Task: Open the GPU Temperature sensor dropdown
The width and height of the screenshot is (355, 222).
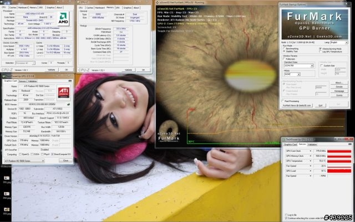Action: click(311, 161)
